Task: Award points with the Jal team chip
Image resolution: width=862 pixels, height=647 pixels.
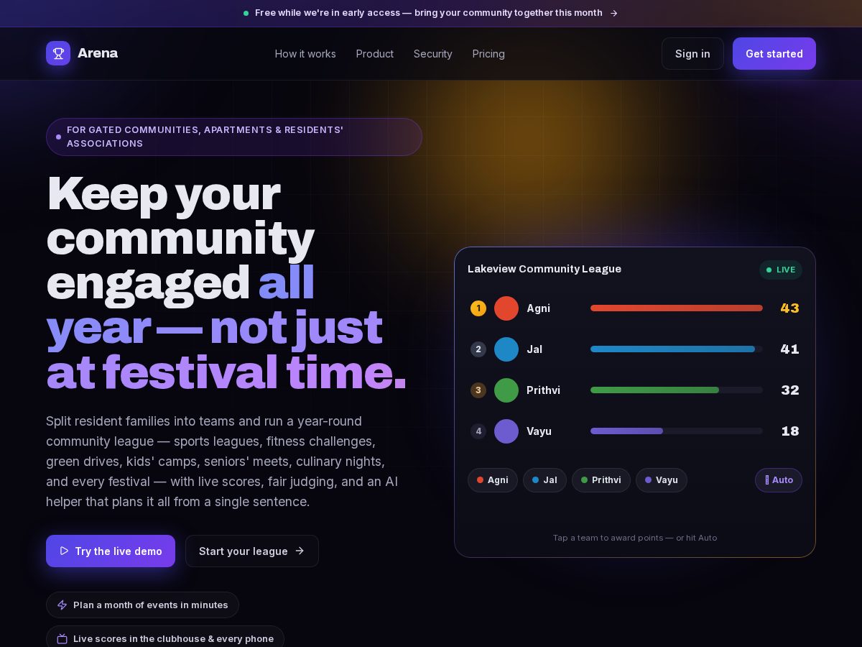Action: coord(544,480)
